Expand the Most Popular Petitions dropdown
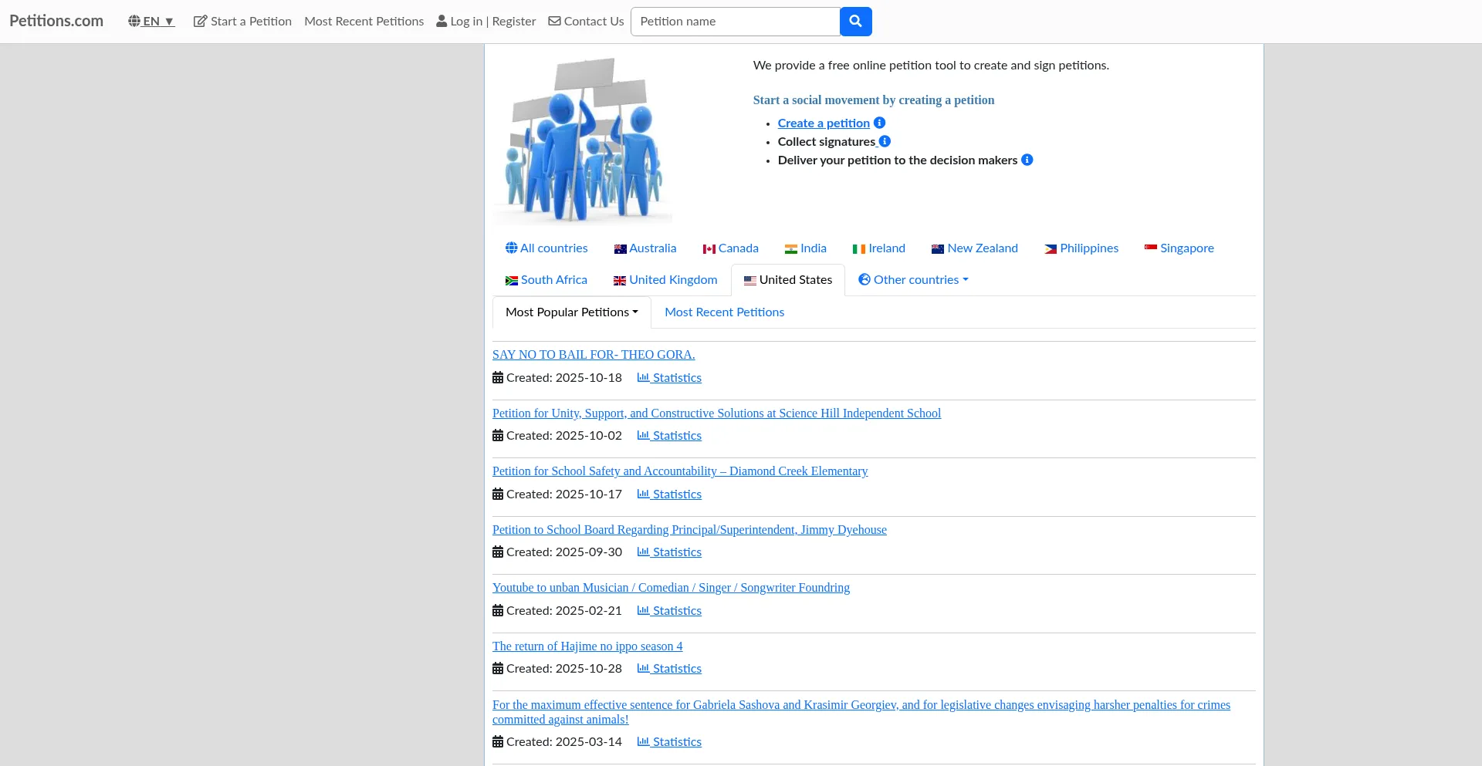The width and height of the screenshot is (1482, 766). tap(571, 312)
